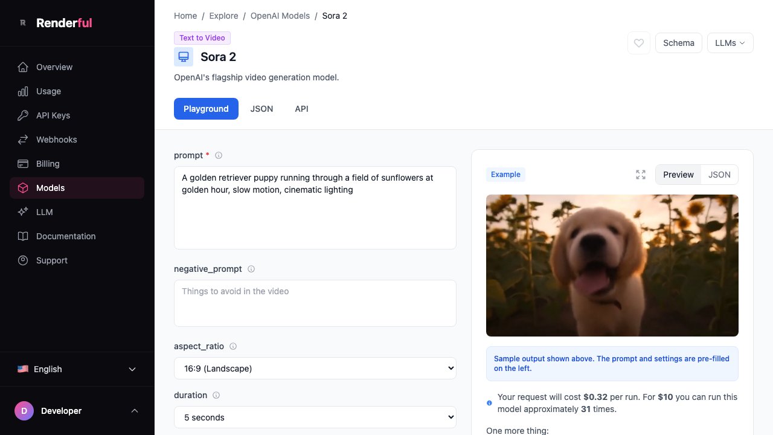Open the aspect_ratio dropdown
This screenshot has height=435, width=773.
315,368
